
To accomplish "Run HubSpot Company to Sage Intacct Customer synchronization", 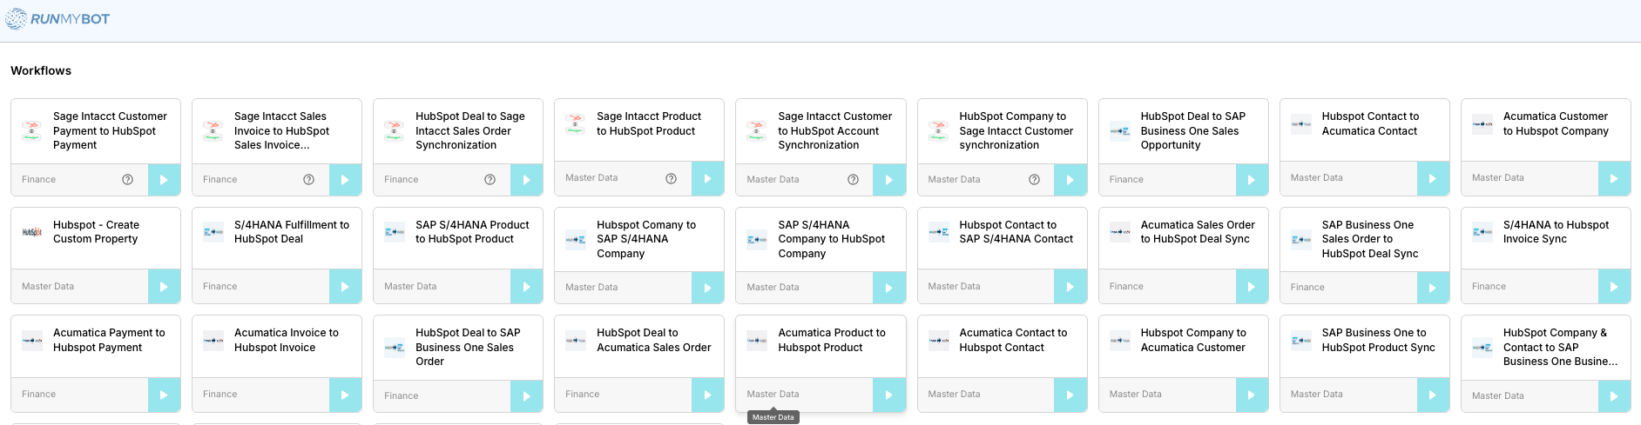I will click(x=1070, y=180).
